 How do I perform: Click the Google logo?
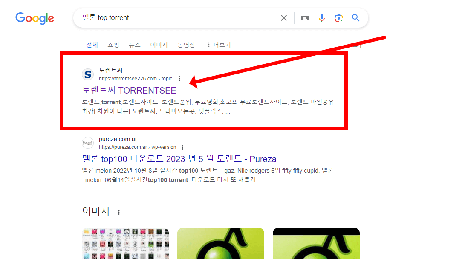pos(35,18)
